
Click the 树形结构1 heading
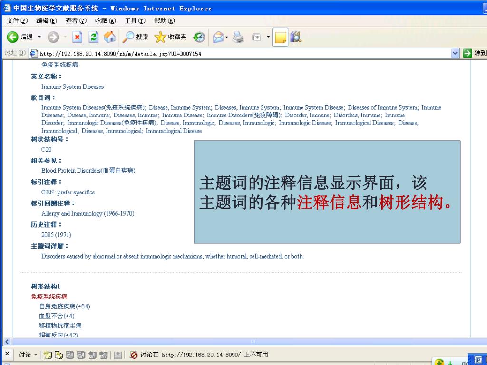(45, 286)
